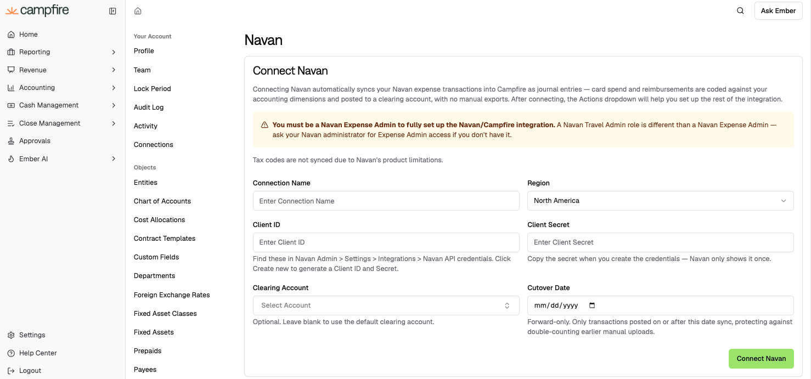Open the Entities objects page
The height and width of the screenshot is (379, 811).
[x=145, y=183]
